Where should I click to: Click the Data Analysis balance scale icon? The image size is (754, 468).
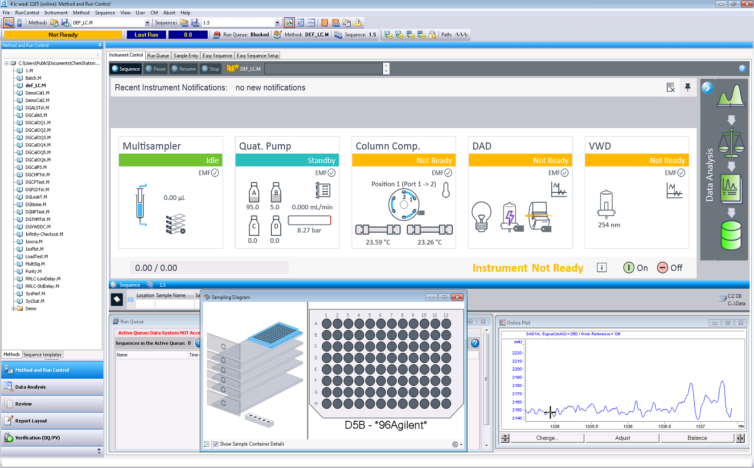[731, 143]
